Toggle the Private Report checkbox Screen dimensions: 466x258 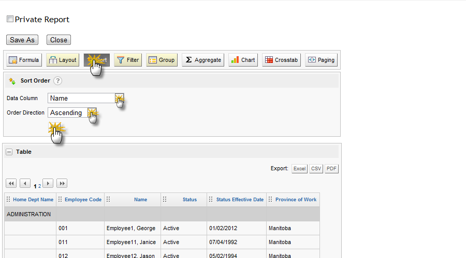[x=10, y=19]
